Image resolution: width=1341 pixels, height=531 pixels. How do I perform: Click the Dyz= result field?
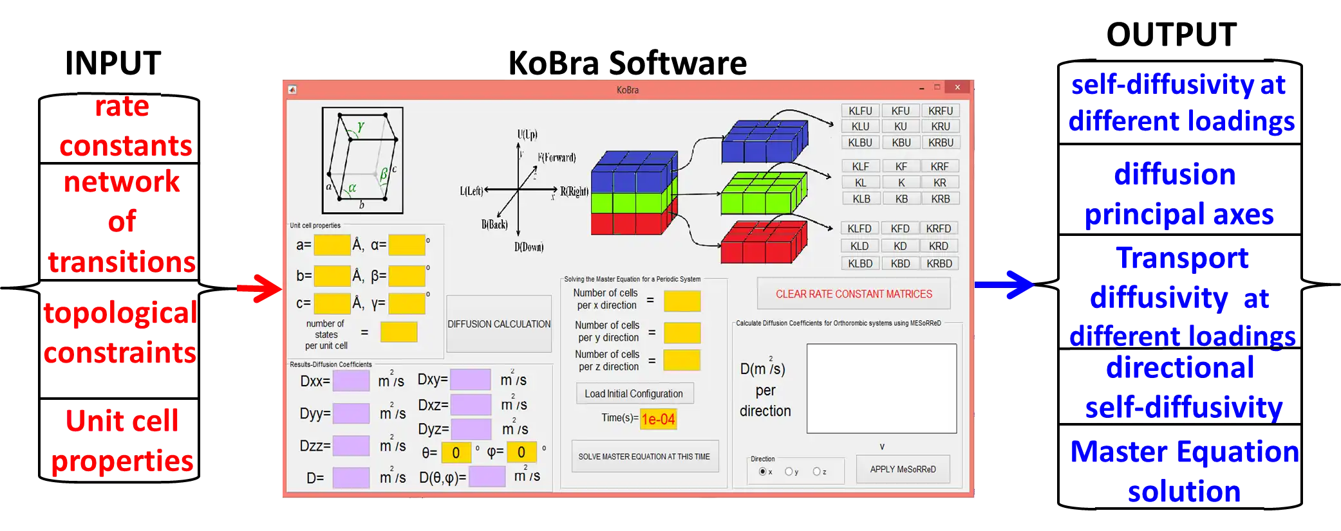click(x=471, y=429)
